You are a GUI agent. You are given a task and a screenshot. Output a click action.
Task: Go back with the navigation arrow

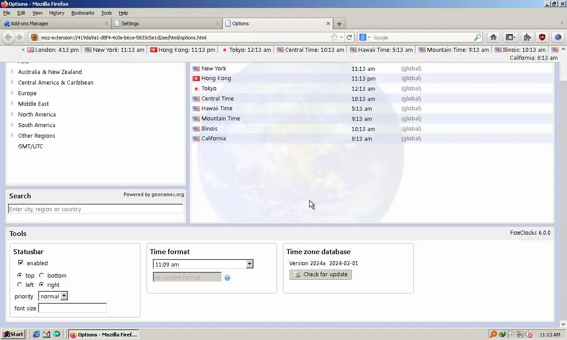[x=8, y=38]
